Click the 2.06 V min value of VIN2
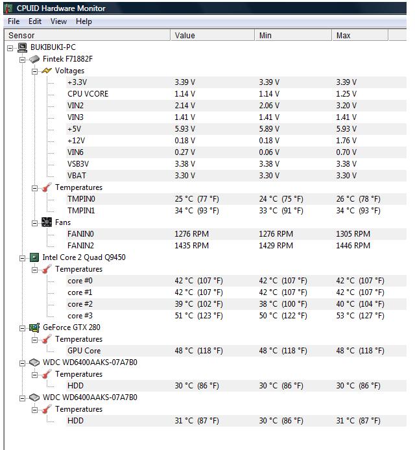This screenshot has height=450, width=415. tap(269, 106)
